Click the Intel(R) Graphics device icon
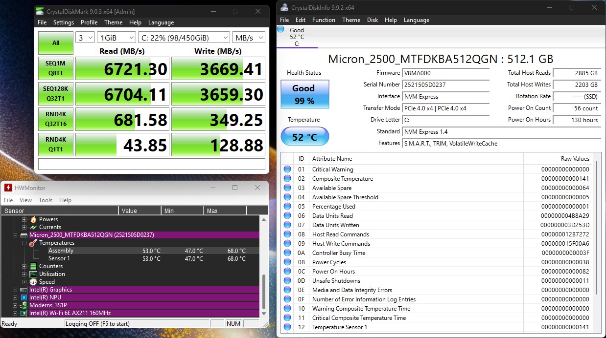606x338 pixels. pos(23,290)
